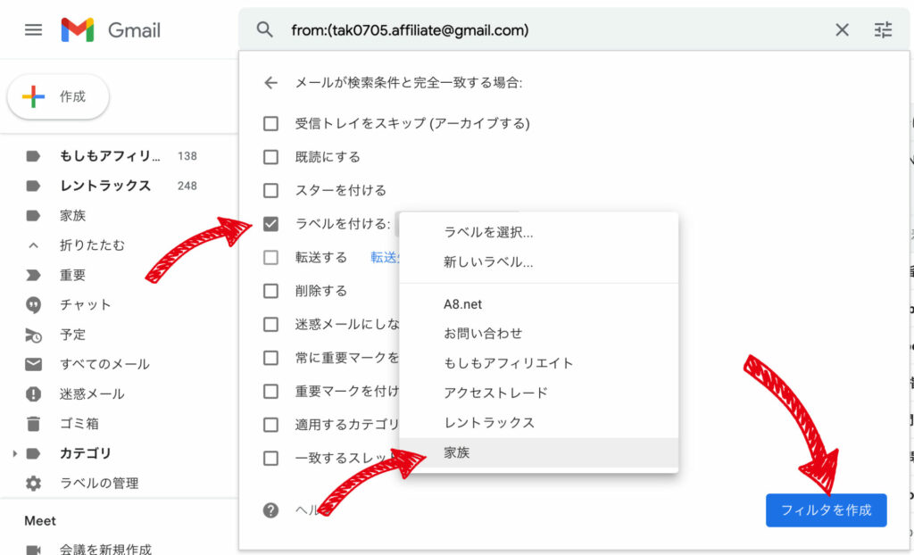Click into the search field with from: query
914x555 pixels.
[410, 29]
